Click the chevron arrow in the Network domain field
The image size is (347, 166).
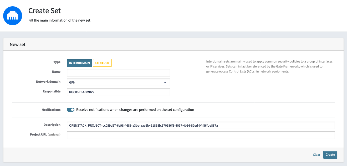[165, 82]
